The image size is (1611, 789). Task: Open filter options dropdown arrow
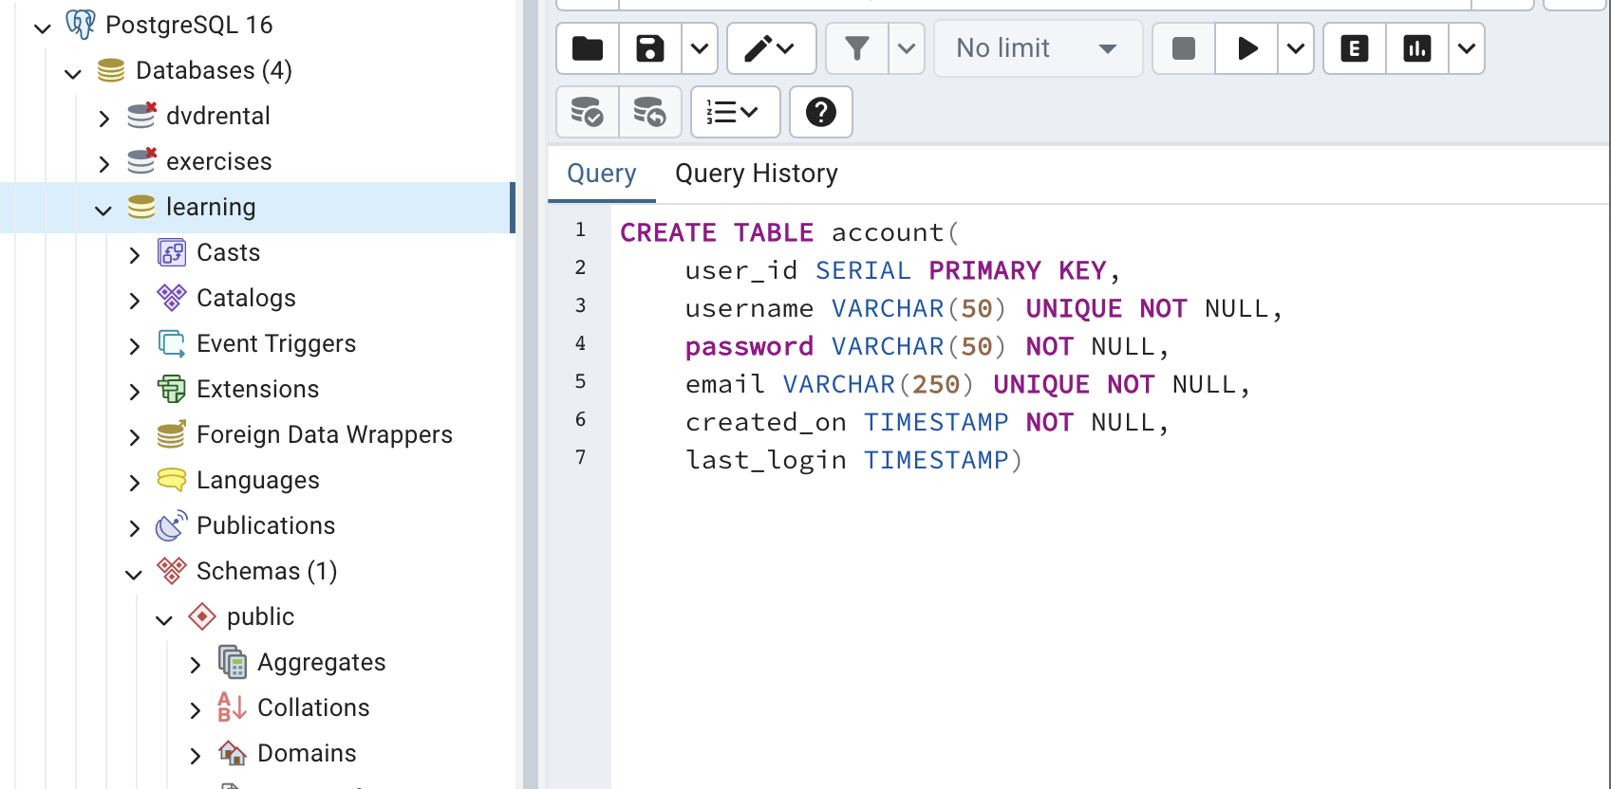907,48
